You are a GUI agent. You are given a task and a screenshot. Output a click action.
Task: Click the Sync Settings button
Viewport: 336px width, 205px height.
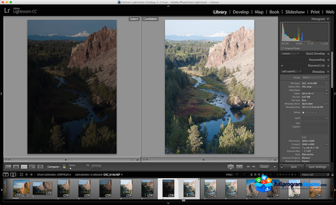click(317, 166)
